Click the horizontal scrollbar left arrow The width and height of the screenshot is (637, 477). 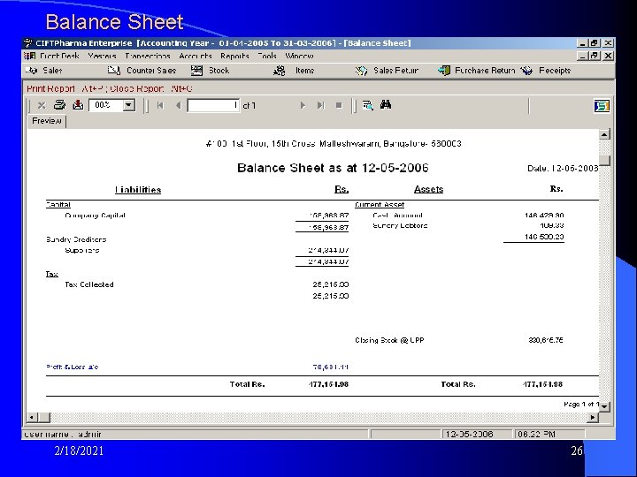(33, 417)
